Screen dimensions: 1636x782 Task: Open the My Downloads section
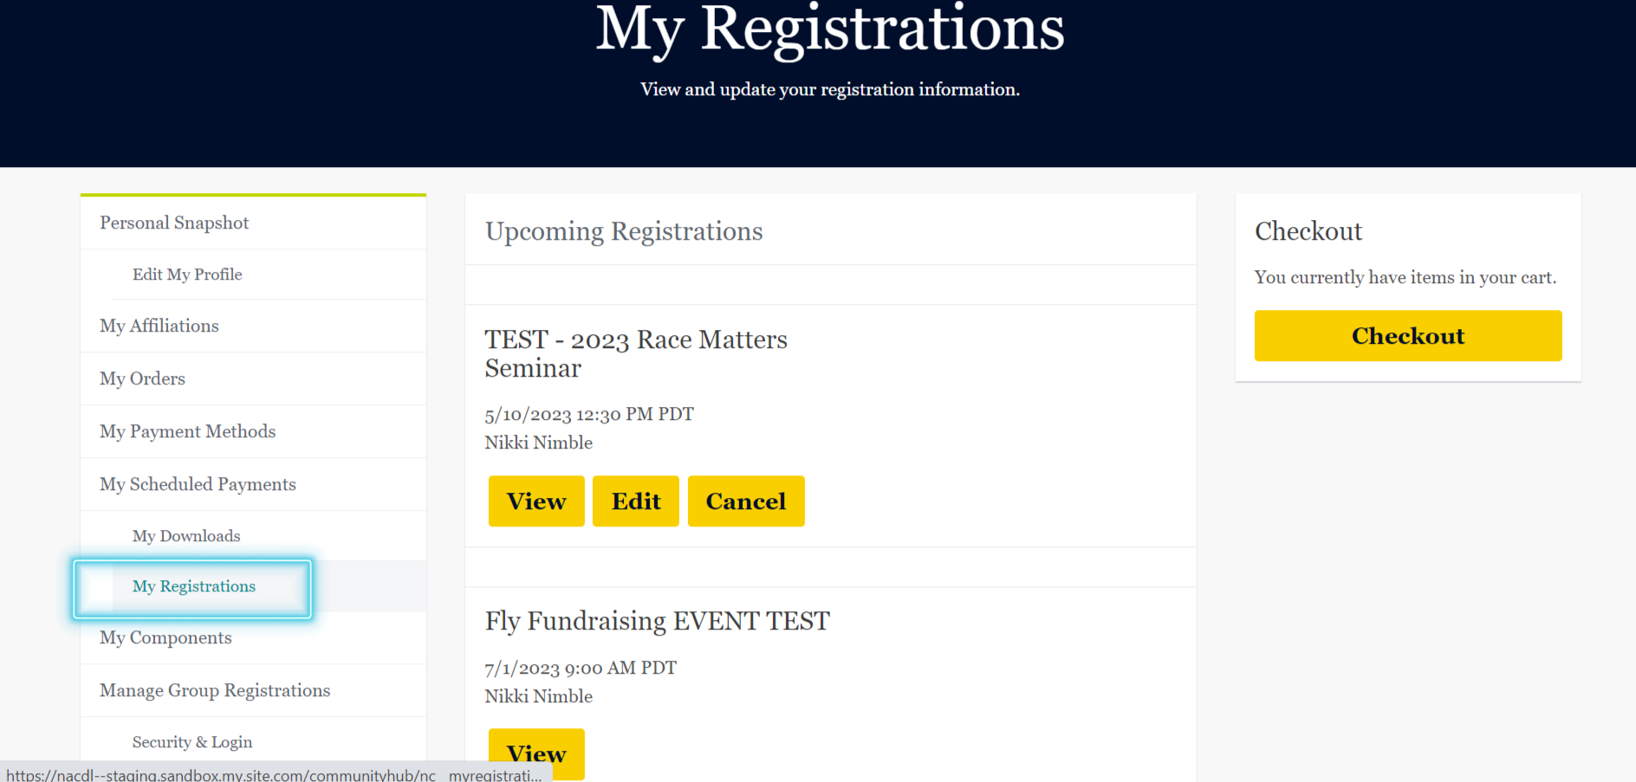(x=186, y=536)
